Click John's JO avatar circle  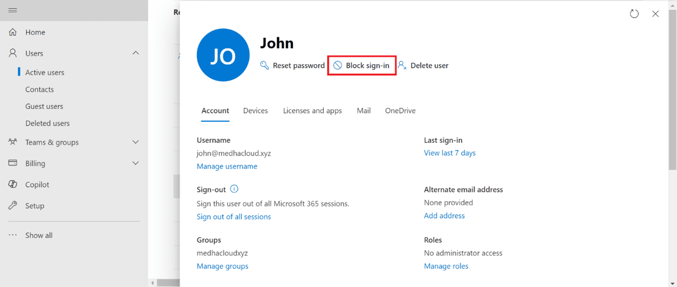pyautogui.click(x=223, y=55)
